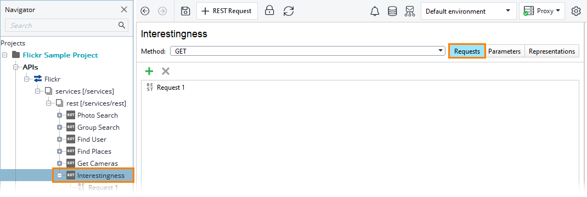Open the settings gear icon
Image resolution: width=587 pixels, height=197 pixels.
[576, 11]
